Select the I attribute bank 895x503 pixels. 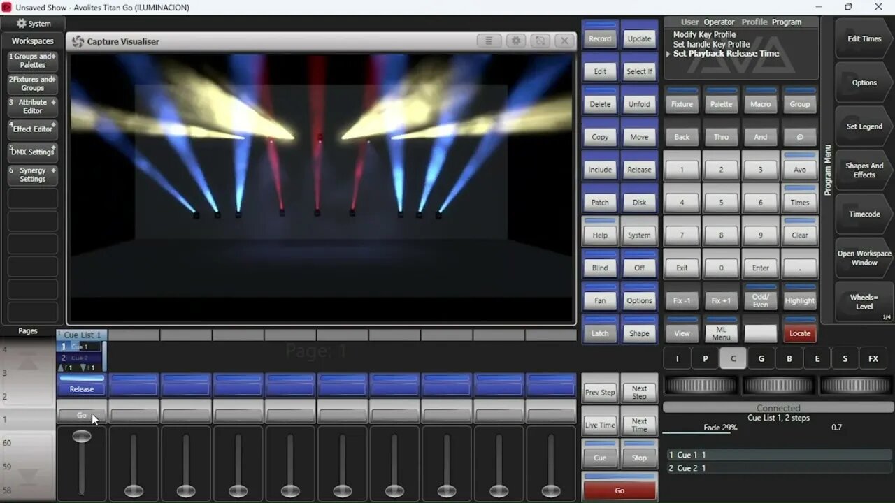677,358
